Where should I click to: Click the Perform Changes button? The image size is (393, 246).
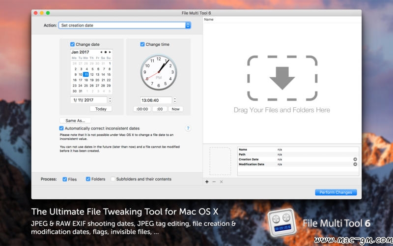(x=336, y=192)
